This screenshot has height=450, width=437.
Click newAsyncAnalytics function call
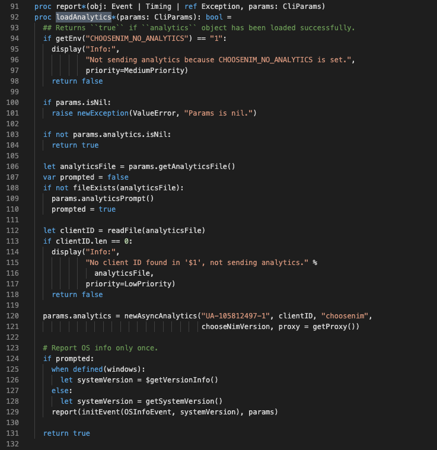click(x=161, y=316)
